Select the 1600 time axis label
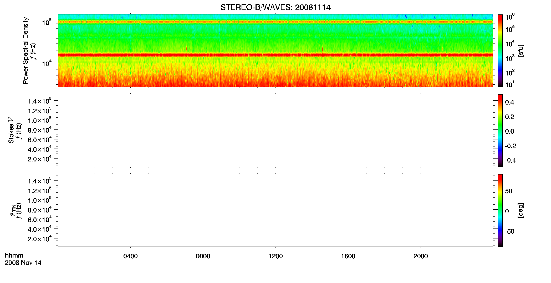 point(348,256)
